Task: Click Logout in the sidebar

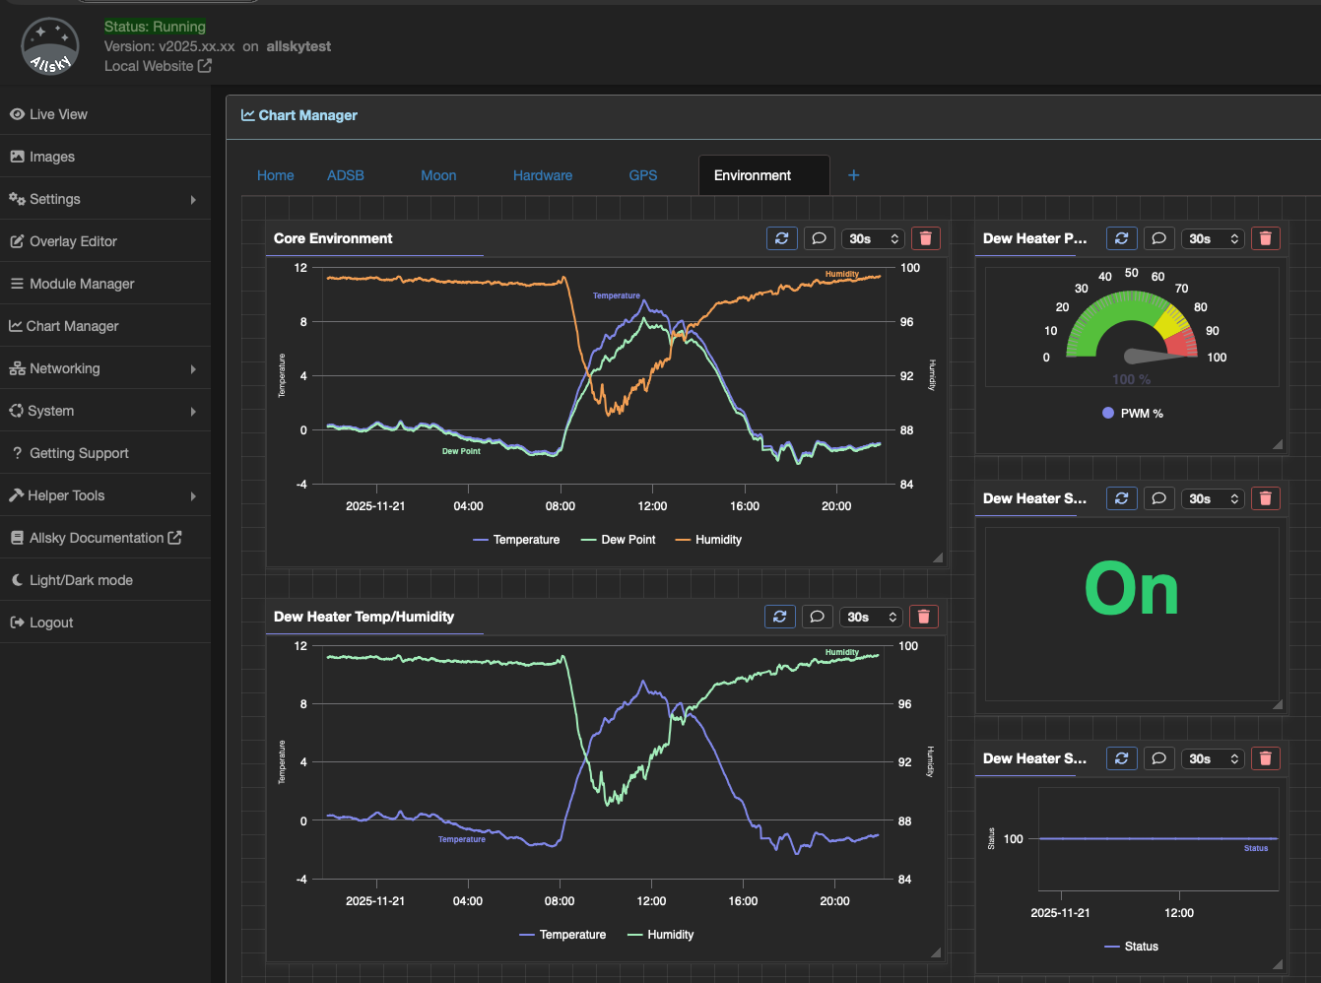Action: pyautogui.click(x=52, y=622)
